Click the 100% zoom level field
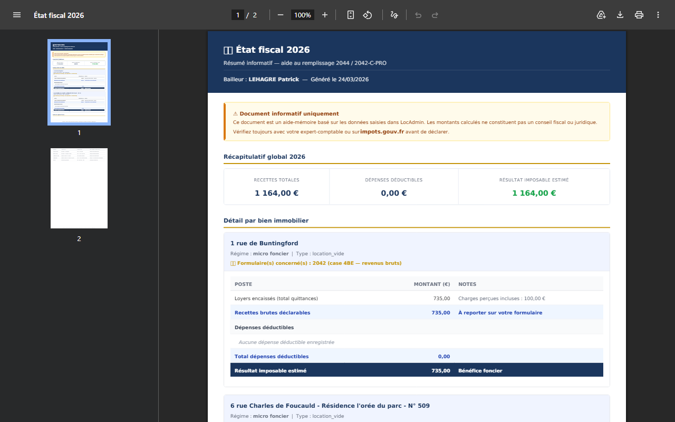This screenshot has height=422, width=675. tap(303, 15)
